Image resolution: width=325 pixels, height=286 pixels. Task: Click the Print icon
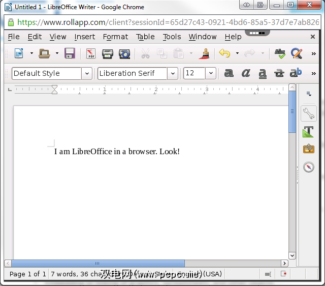click(x=107, y=54)
